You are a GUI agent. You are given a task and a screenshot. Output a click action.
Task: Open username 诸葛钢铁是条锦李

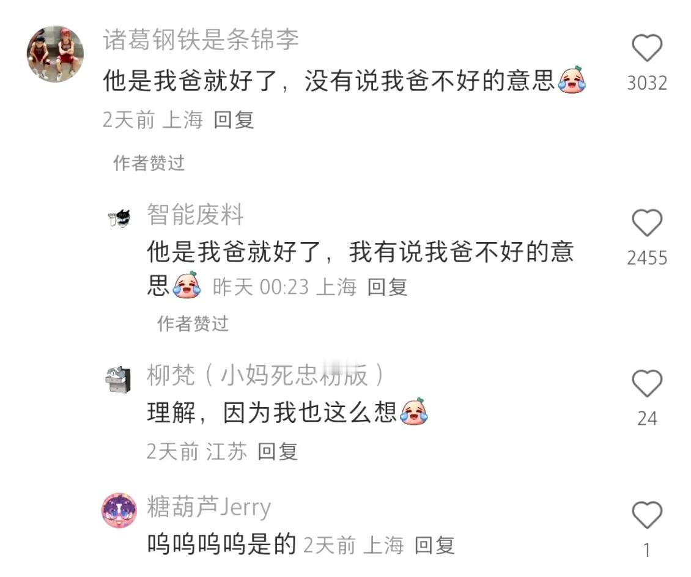pos(201,39)
